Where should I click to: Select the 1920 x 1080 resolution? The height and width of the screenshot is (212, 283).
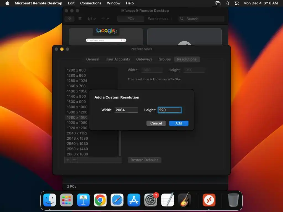77,123
